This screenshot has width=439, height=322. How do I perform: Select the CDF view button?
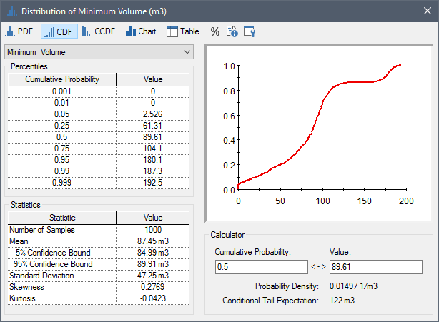[x=59, y=31]
